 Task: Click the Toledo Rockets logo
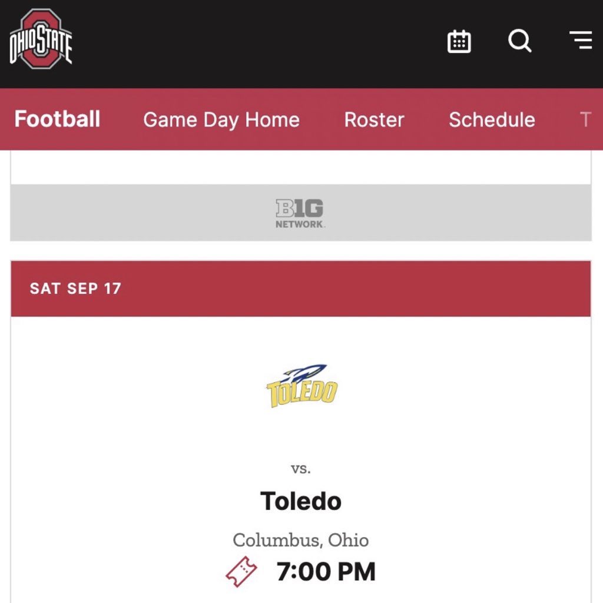click(302, 386)
